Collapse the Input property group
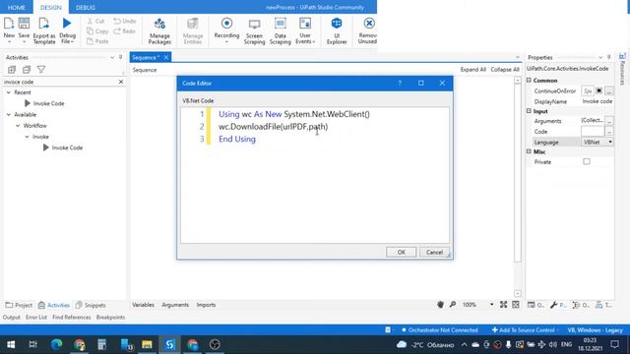 click(x=529, y=111)
